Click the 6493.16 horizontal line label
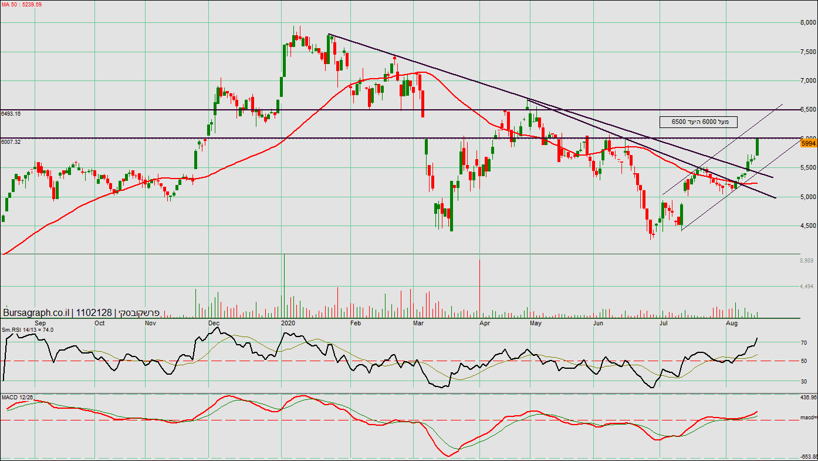Viewport: 818px width, 461px height. 11,113
